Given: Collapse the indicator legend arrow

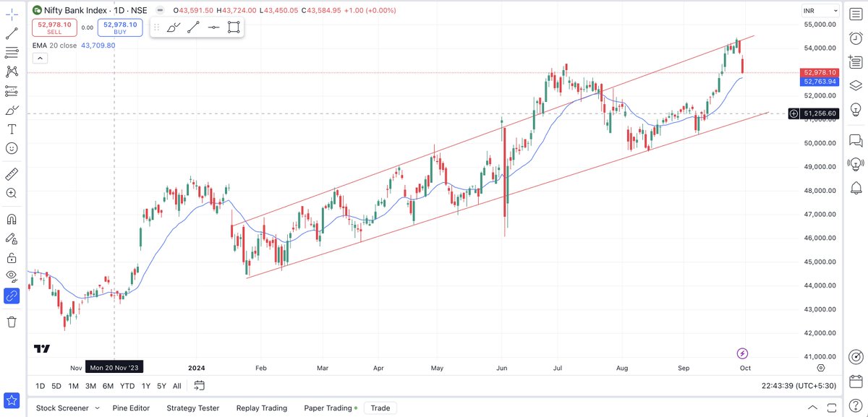Looking at the screenshot, I should tap(39, 57).
